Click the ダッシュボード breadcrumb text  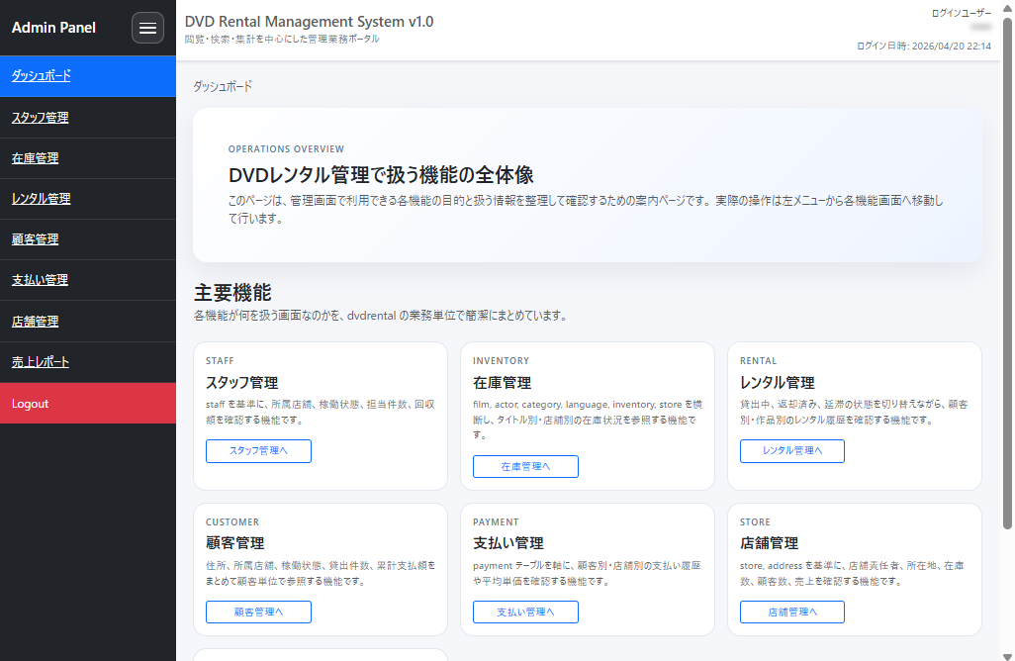[223, 87]
